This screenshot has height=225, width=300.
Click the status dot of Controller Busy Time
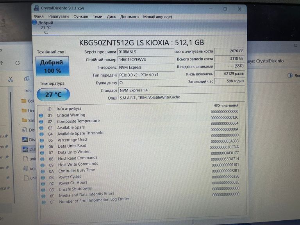pos(43,171)
